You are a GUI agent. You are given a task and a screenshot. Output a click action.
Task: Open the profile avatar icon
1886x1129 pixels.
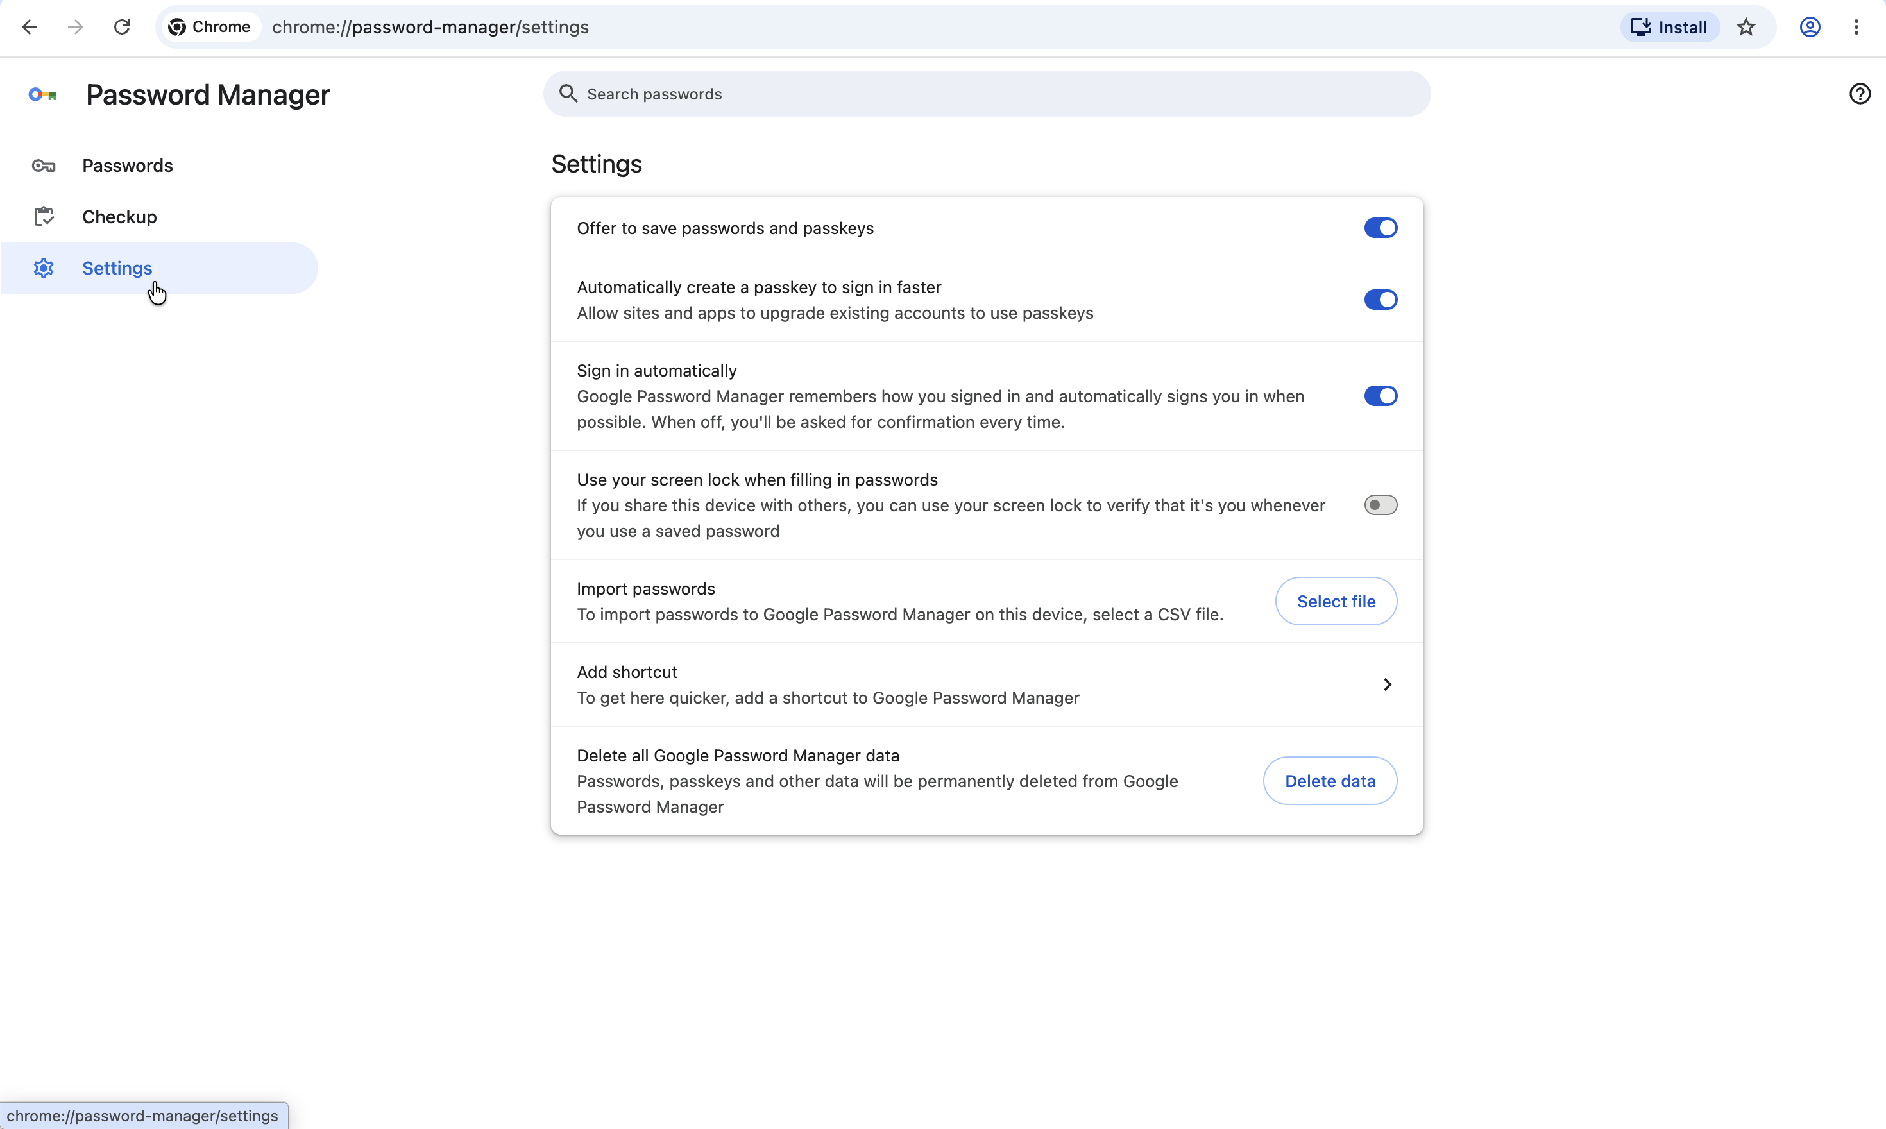(1810, 28)
